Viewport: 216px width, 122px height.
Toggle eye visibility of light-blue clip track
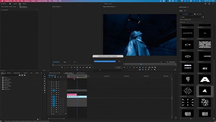click(x=58, y=97)
